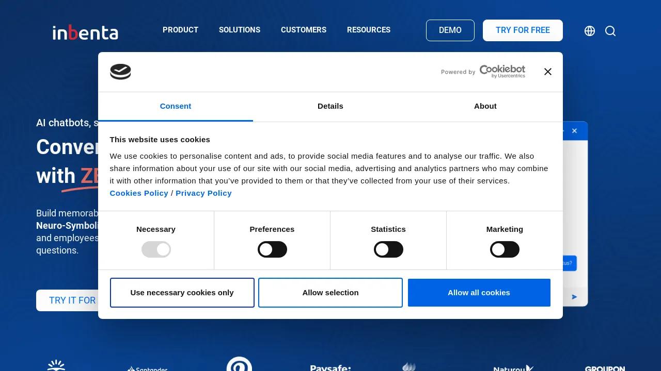The image size is (661, 371).
Task: Click the TRY IT FOR button
Action: pos(68,300)
